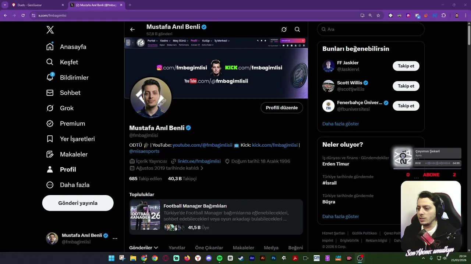Screen dimensions: 471x264
Task: Close the GeoGuessr browser tab
Action: point(63,5)
